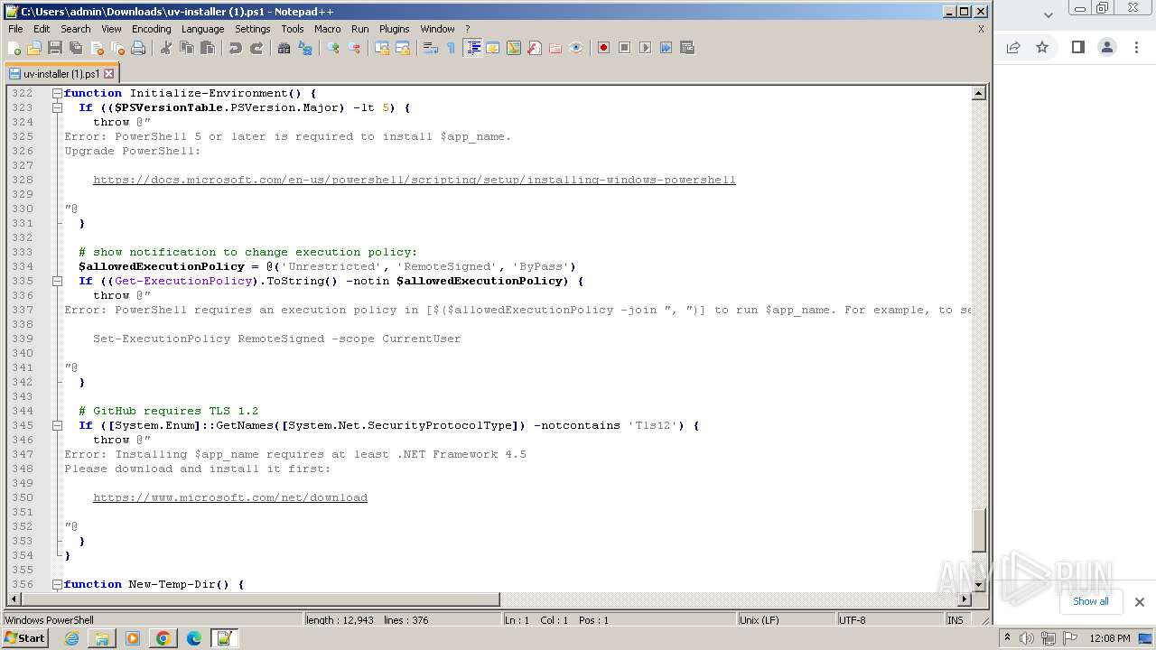Open Folder as Workspace icon
This screenshot has width=1156, height=650.
coord(555,48)
